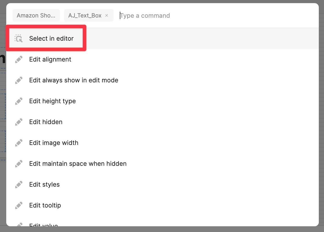Click pencil icon next to Edit hidden

(19, 122)
